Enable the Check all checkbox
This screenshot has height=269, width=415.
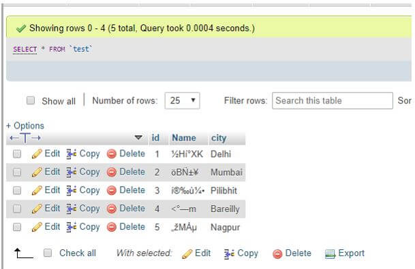48,253
